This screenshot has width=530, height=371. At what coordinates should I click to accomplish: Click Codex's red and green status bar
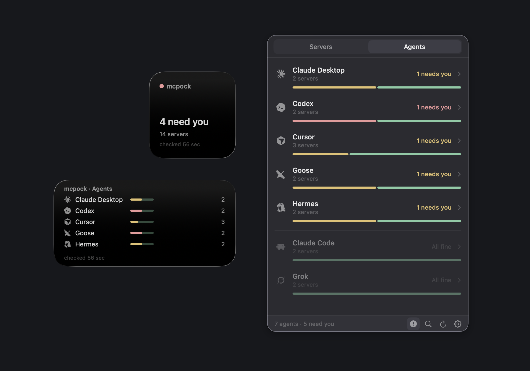pos(377,121)
